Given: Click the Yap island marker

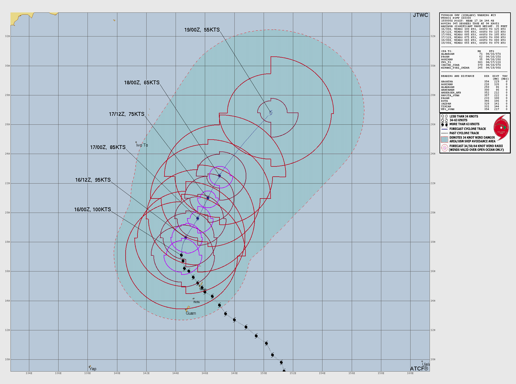Looking at the screenshot, I should point(90,367).
